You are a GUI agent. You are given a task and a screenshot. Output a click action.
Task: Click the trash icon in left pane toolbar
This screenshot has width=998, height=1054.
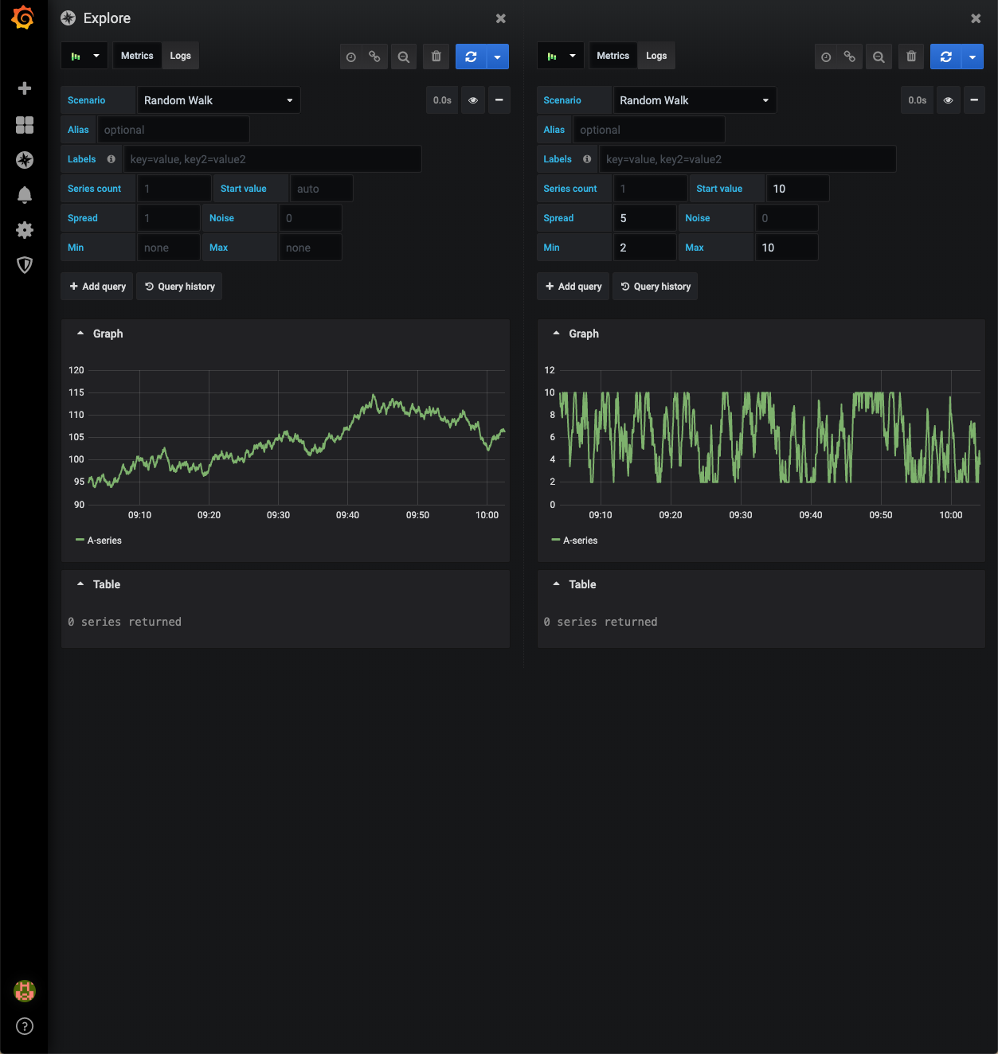(436, 57)
